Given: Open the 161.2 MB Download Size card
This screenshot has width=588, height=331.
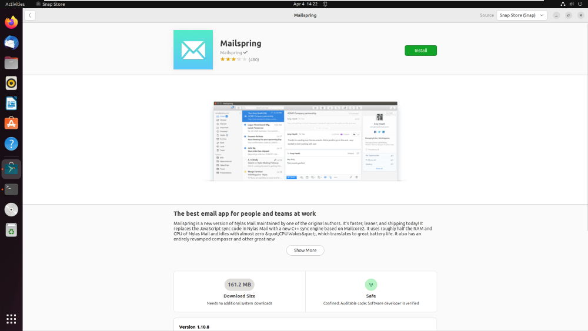Looking at the screenshot, I should 239,292.
